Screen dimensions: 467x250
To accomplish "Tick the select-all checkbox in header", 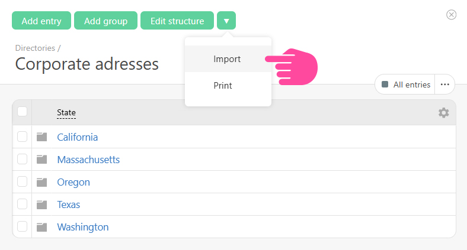I will pos(22,112).
